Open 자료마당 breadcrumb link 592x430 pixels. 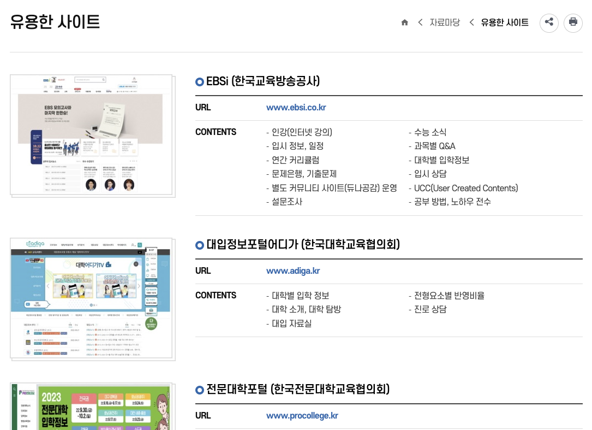point(445,22)
